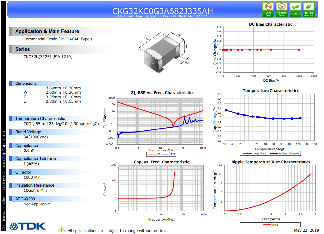Viewport: 324px width, 234px height.
Task: Click the Insulation Resistance heading
Action: click(35, 185)
